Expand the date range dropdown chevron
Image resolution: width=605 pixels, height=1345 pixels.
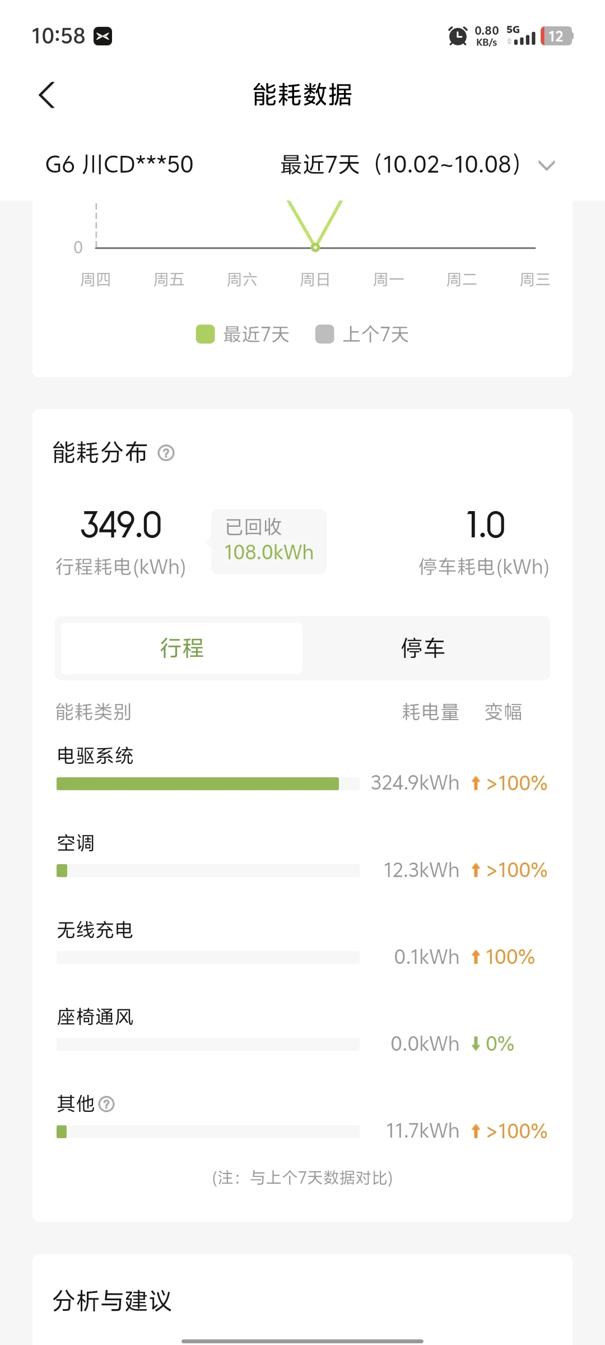coord(546,165)
